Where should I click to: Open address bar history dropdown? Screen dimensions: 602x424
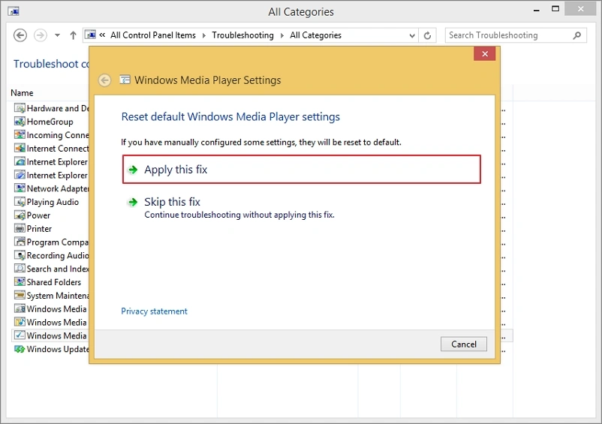[412, 36]
